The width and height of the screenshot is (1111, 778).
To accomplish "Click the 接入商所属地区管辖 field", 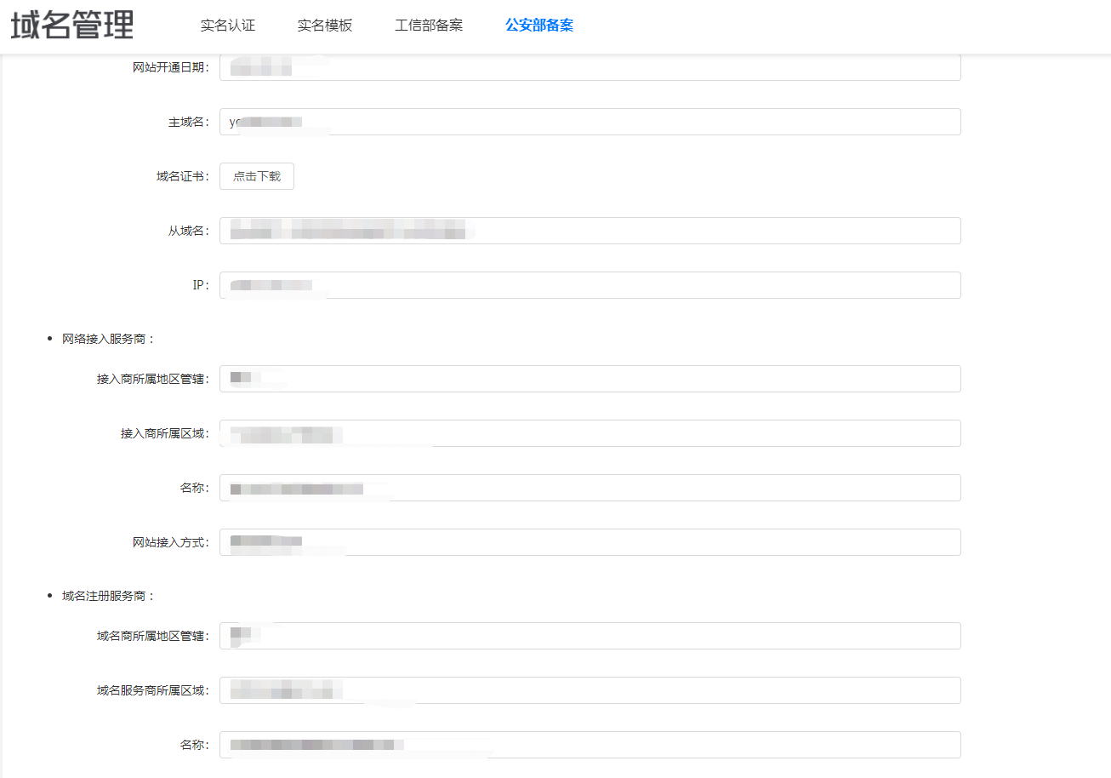I will 590,379.
